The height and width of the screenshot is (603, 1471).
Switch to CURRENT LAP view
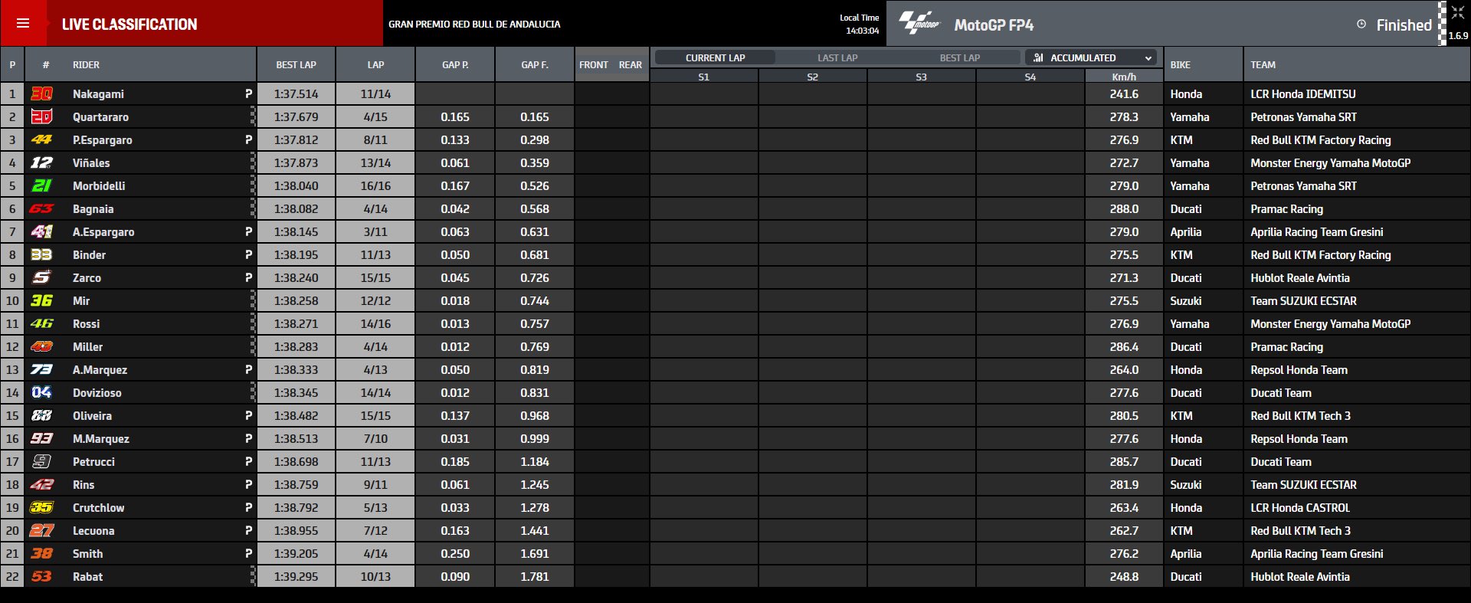(x=715, y=57)
